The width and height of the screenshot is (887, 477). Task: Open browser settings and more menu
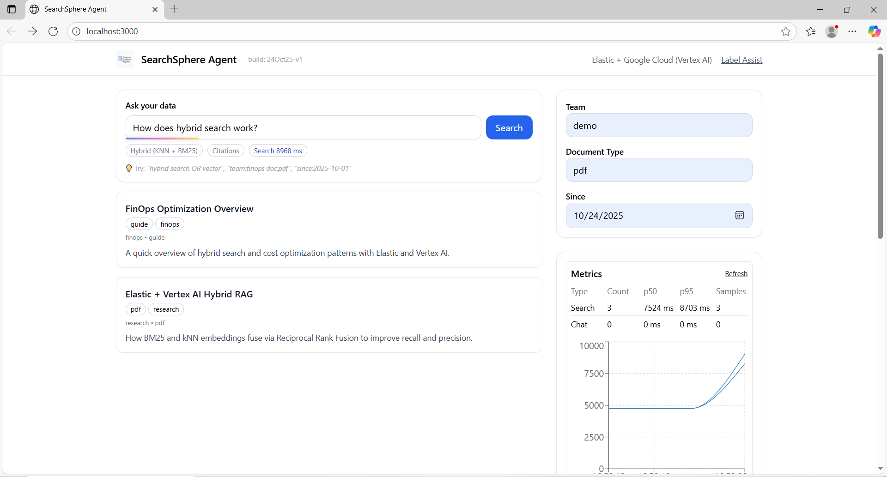[852, 31]
